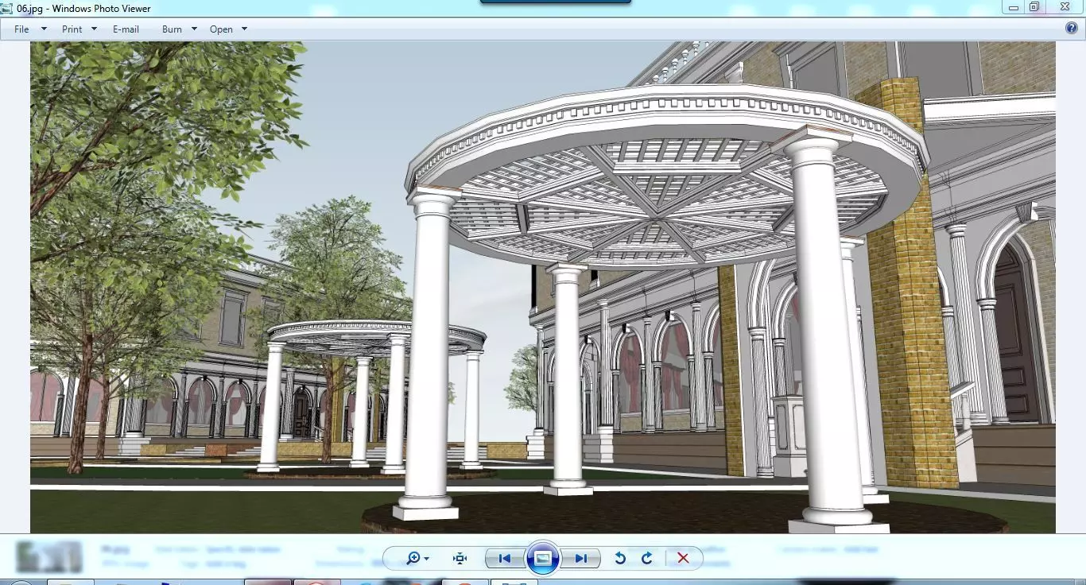This screenshot has width=1086, height=585.
Task: Play the slide show
Action: (543, 558)
